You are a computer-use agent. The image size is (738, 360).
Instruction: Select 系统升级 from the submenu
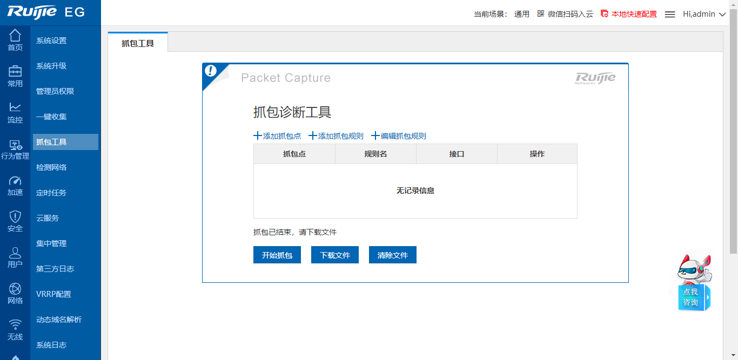pos(51,66)
